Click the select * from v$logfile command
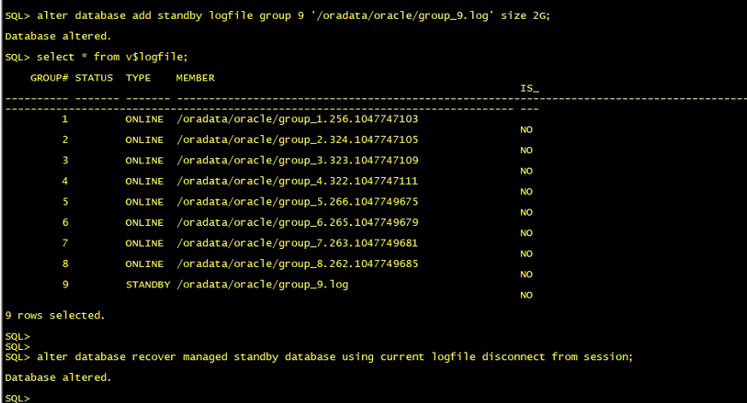Viewport: 747px width, 403px height. pos(111,56)
